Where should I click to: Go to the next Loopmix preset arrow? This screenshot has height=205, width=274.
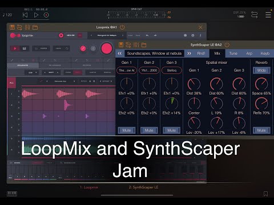(123, 35)
